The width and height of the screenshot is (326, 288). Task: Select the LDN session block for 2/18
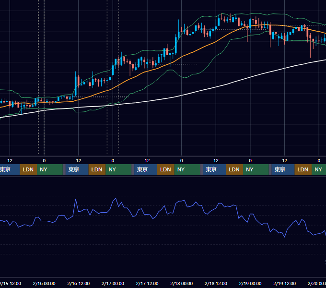pos(234,169)
